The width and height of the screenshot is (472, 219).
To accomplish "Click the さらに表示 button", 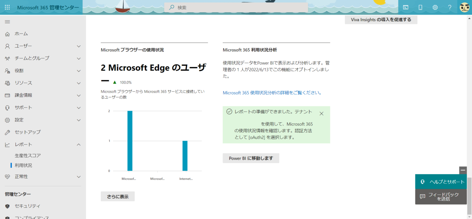I will tap(118, 196).
